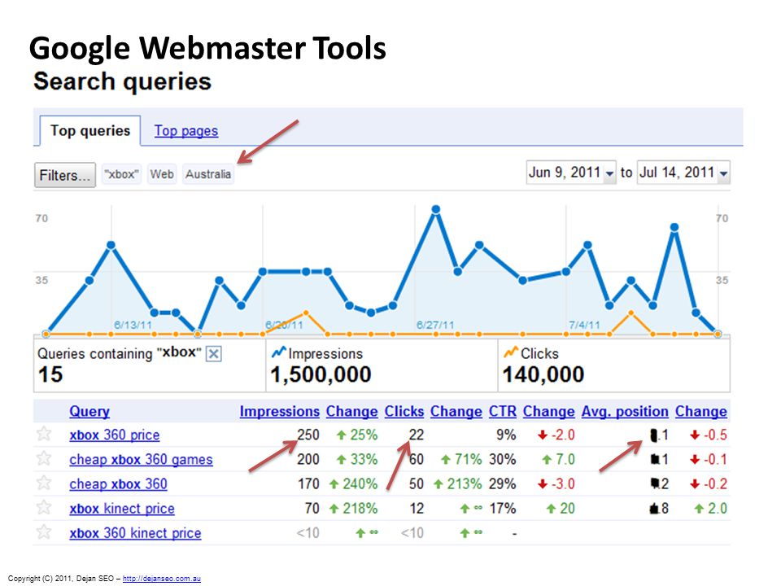This screenshot has height=586, width=781.
Task: Switch to the Top pages tab
Action: pyautogui.click(x=185, y=130)
